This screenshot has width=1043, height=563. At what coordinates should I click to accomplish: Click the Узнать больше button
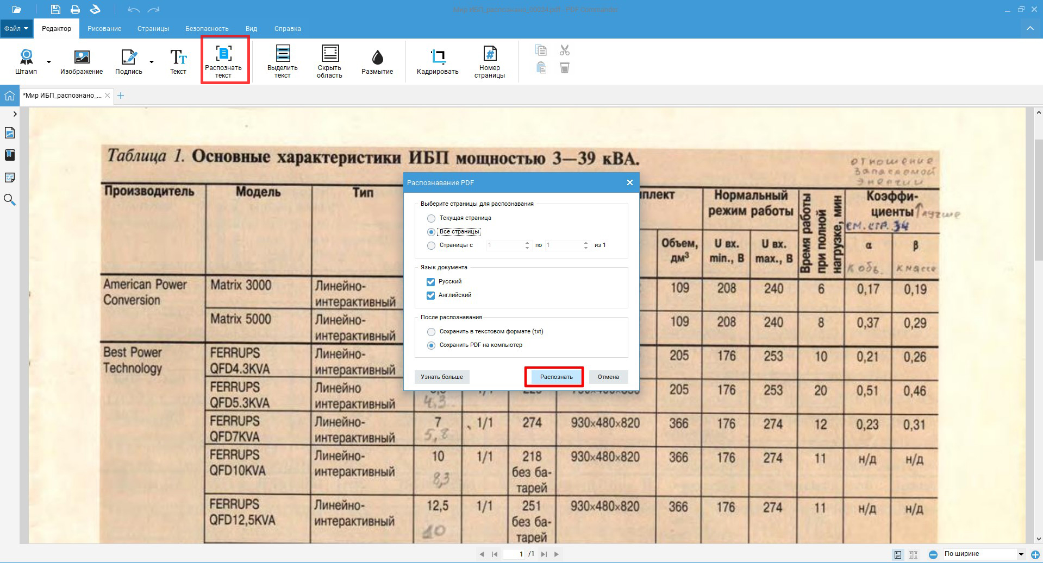442,377
